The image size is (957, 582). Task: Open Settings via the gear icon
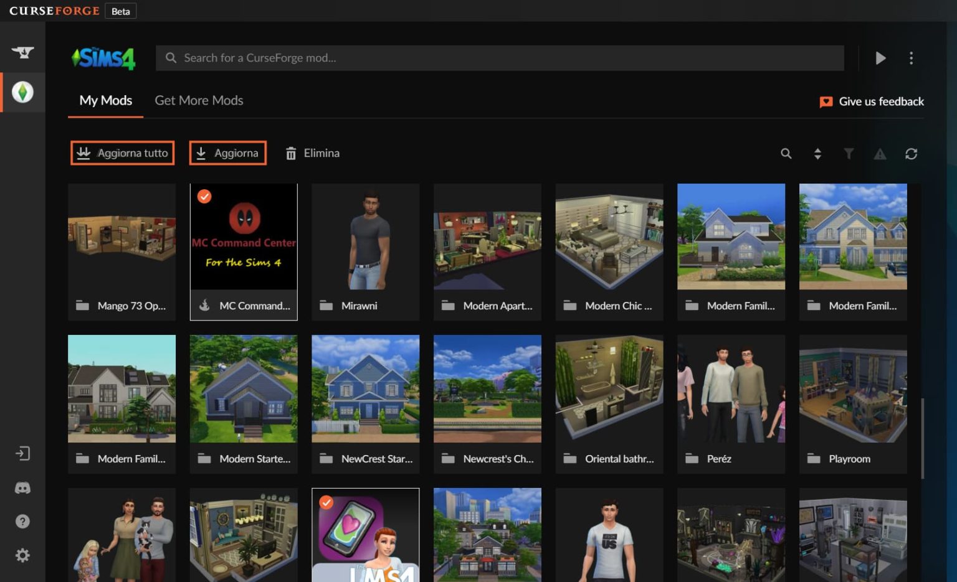click(23, 555)
